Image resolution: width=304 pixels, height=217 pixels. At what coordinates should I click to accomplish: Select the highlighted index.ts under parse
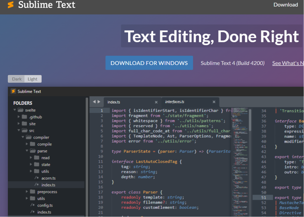[x=46, y=185]
